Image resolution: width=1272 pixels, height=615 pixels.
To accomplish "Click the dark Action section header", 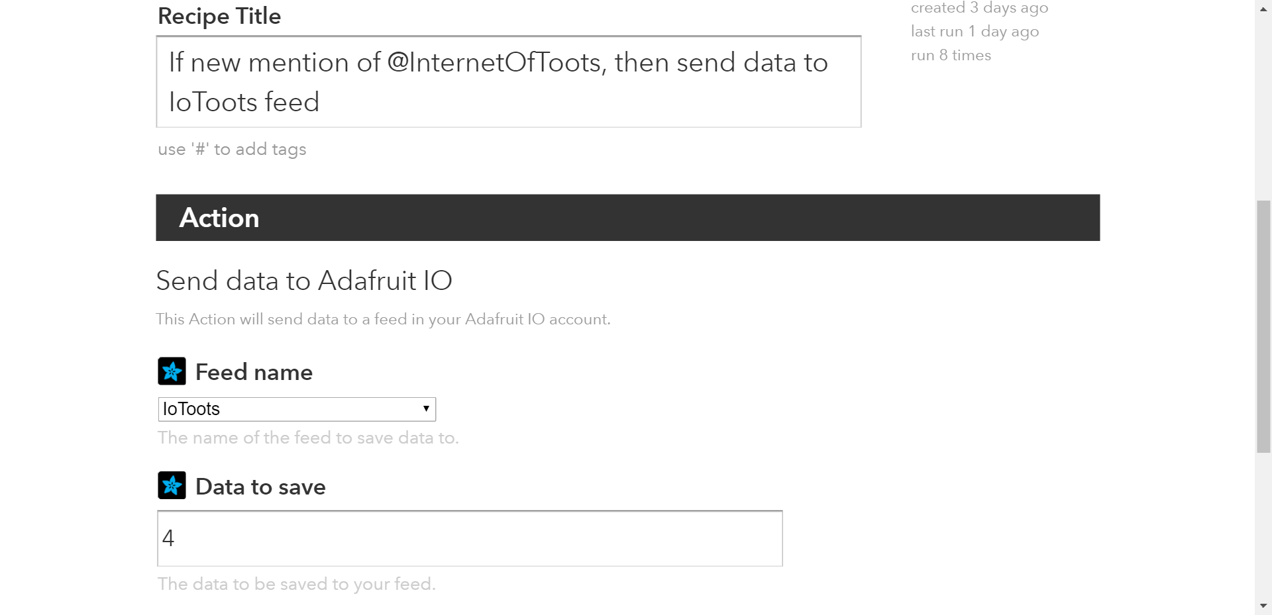I will click(x=627, y=218).
